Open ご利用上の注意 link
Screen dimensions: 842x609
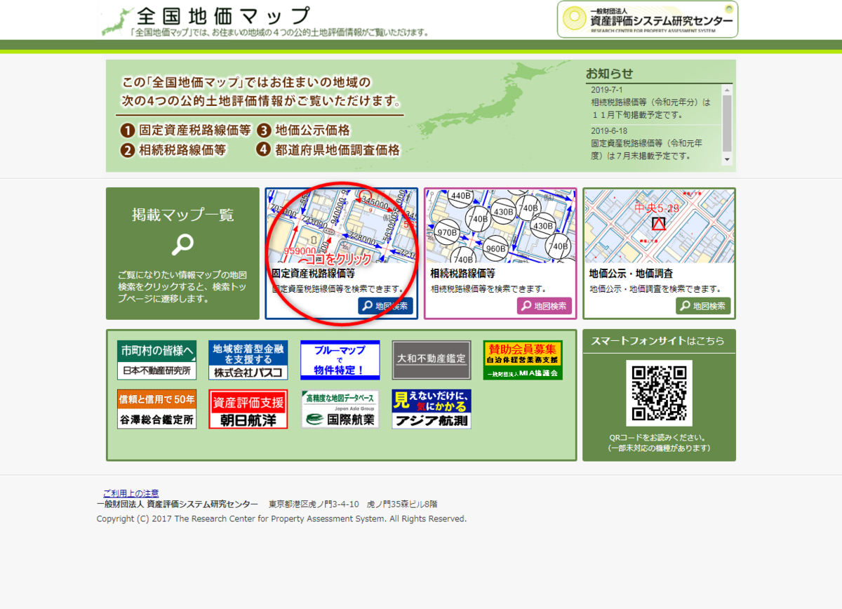(131, 493)
